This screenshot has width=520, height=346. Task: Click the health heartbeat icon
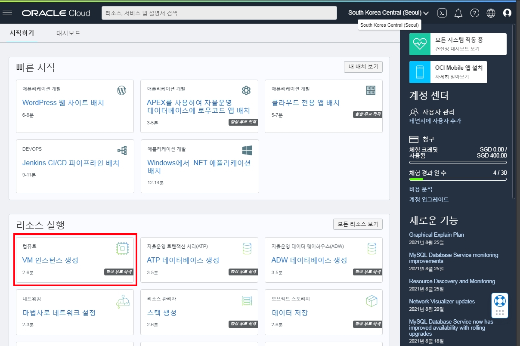(420, 44)
